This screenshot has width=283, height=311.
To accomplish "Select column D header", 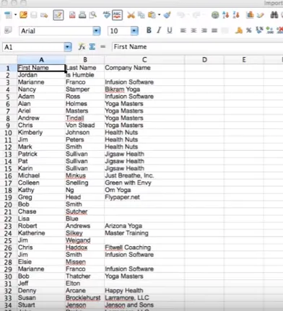I will 204,60.
